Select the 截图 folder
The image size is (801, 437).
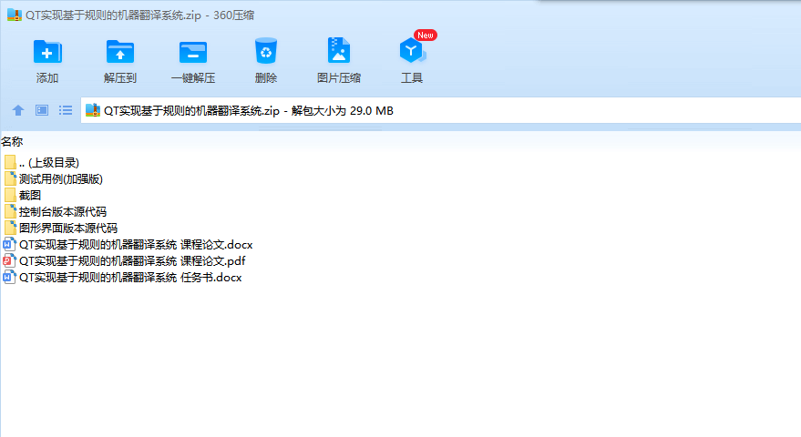tap(23, 196)
